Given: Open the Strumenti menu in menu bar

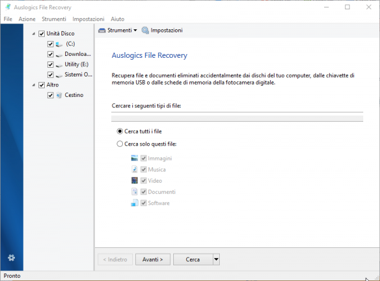Looking at the screenshot, I should click(x=54, y=19).
